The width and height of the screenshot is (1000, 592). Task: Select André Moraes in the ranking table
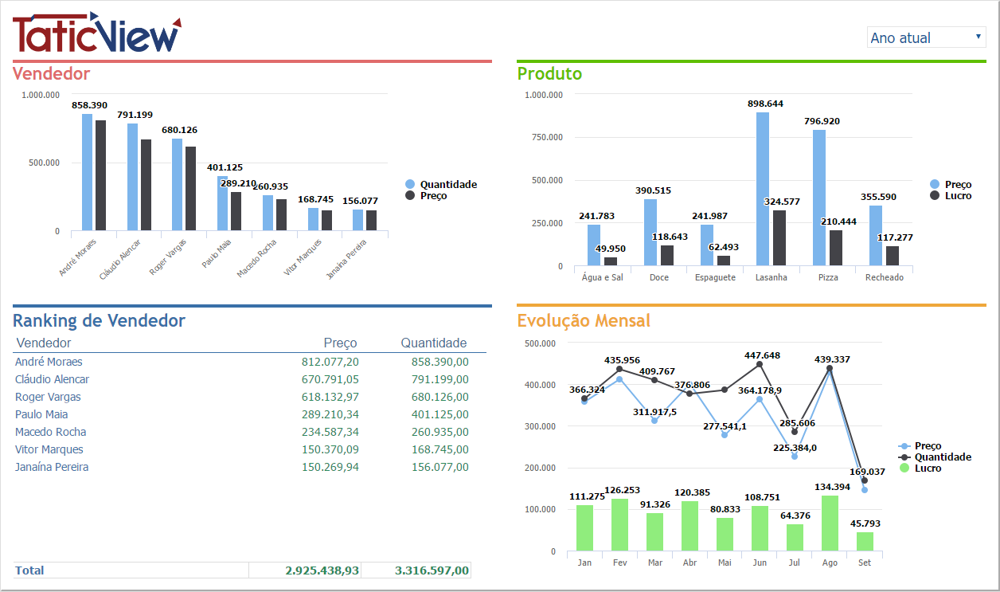49,362
